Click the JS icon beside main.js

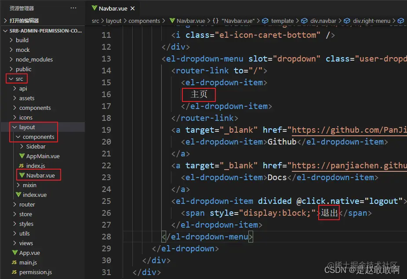[x=14, y=262]
